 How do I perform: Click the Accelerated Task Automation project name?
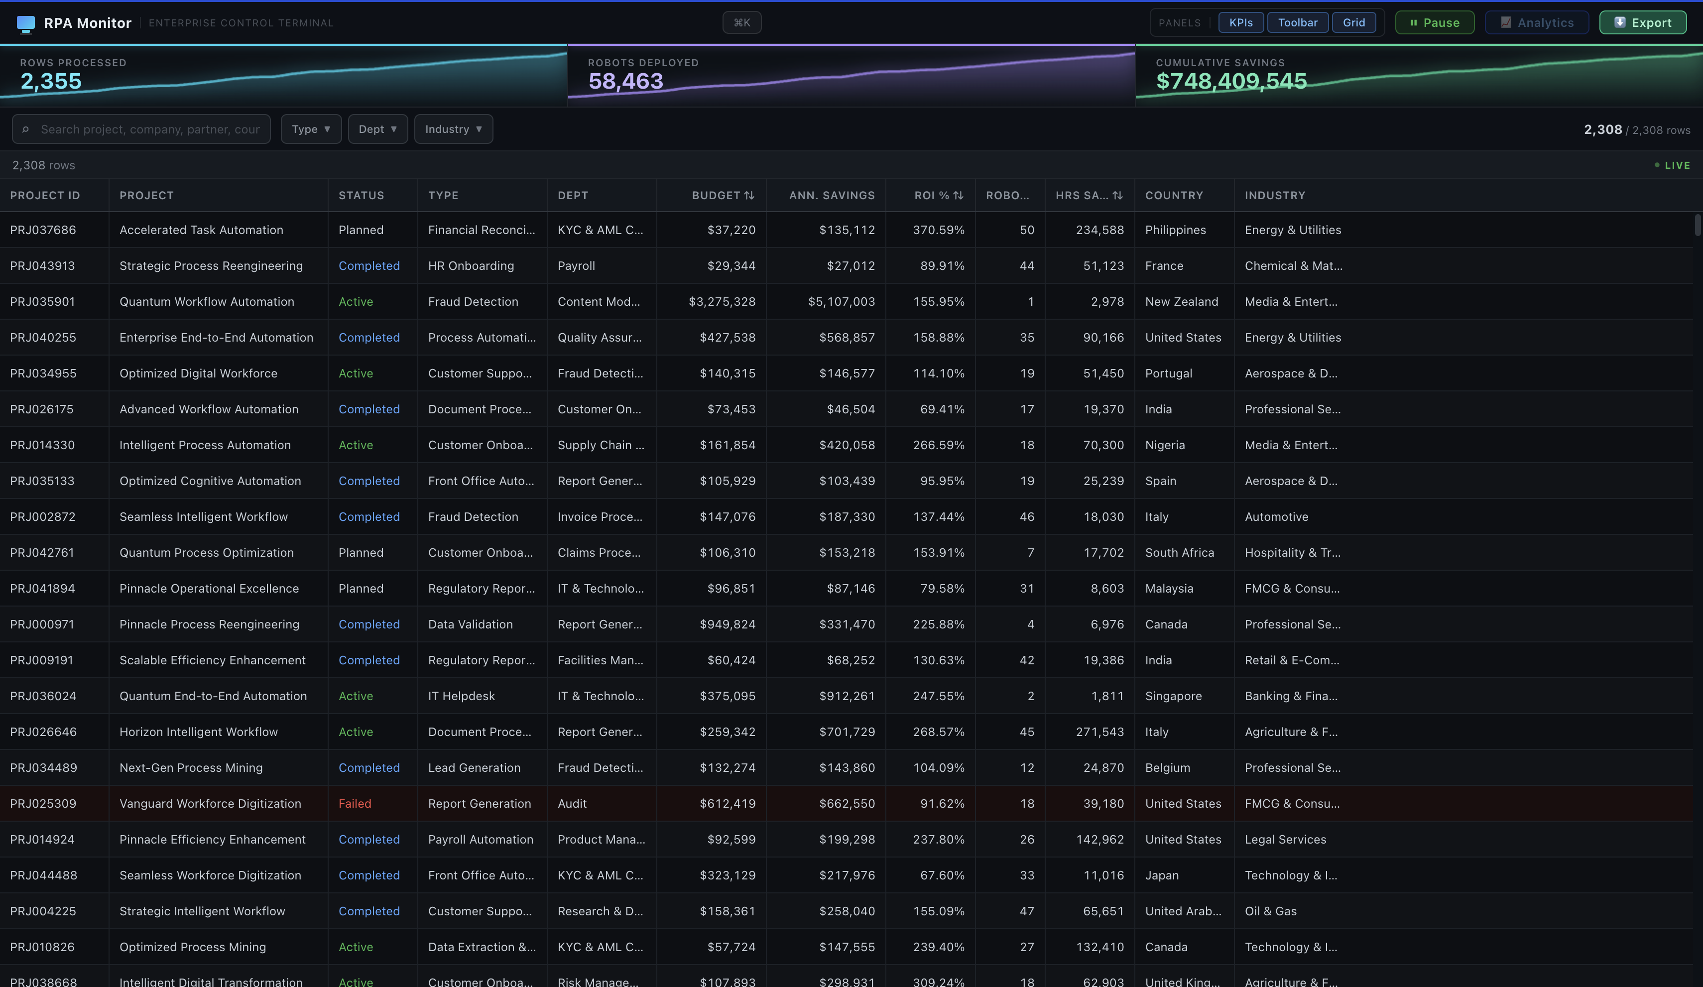point(201,230)
